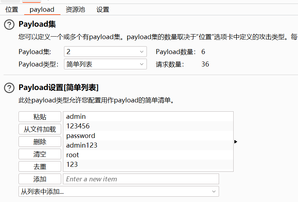Open the Payload集 number dropdown
The image size is (298, 202).
105,52
